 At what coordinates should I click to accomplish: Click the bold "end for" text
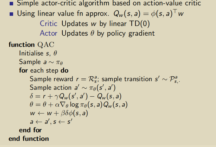coord(30,130)
